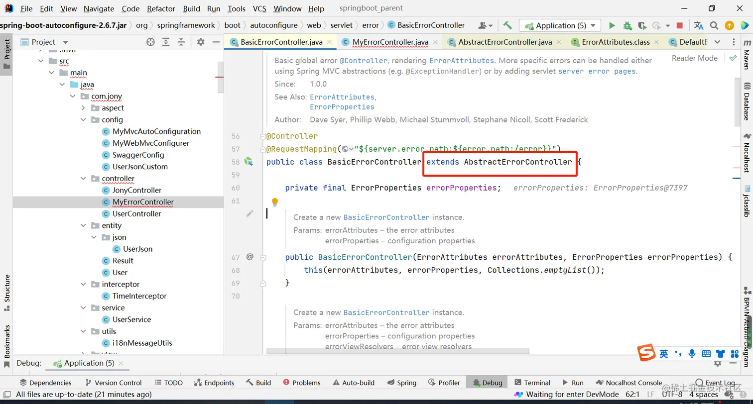This screenshot has width=753, height=404.
Task: Run with Coverage from the toolbar
Action: (642, 25)
